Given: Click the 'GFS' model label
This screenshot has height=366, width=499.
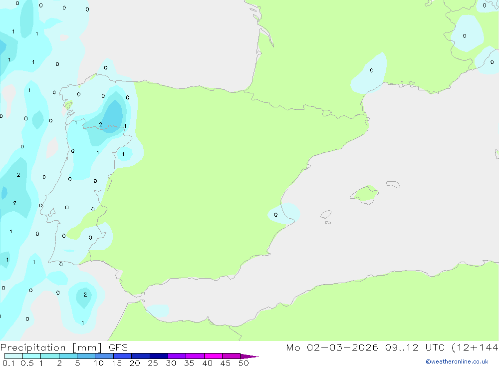Looking at the screenshot, I should pos(118,347).
